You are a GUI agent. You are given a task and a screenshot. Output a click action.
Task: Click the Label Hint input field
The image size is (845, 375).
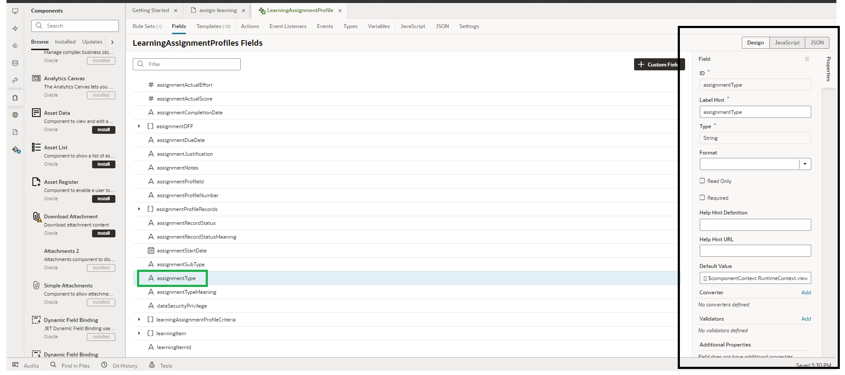[x=755, y=112]
